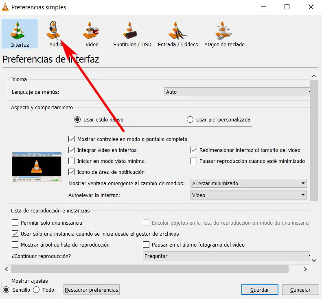Click 'Lenguaje de menús:' label
The width and height of the screenshot is (322, 299).
tap(35, 92)
